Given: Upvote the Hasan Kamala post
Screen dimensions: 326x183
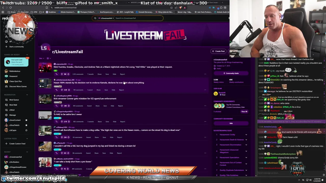Looking at the screenshot, I should pos(62,90).
